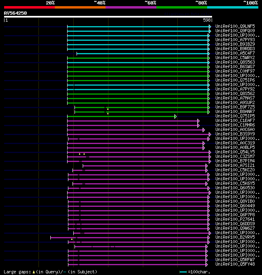Click the UniRef100_A9SUP2 label
Image resolution: width=262 pixels, height=275 pixels.
235,102
